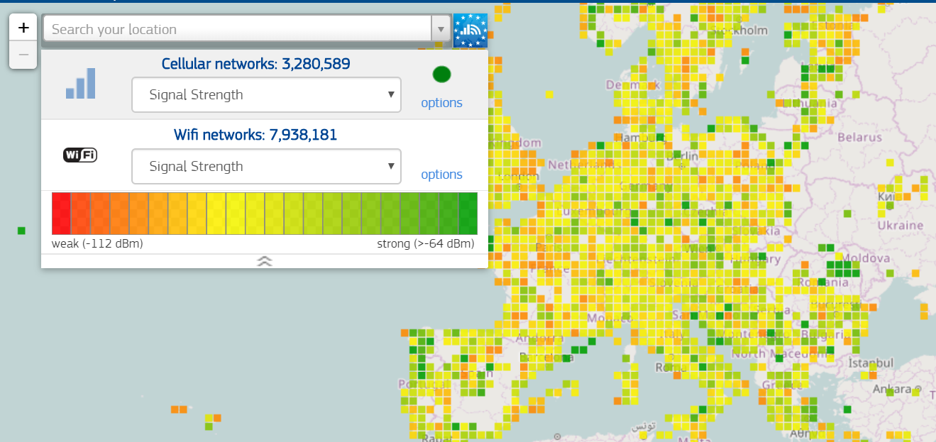Click the Belarus label on the map
Screen dimensions: 936x442
pyautogui.click(x=859, y=137)
